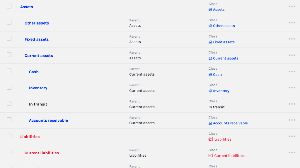300x168 pixels.
Task: Click the bank icon beside Cash class
Action: tap(210, 75)
